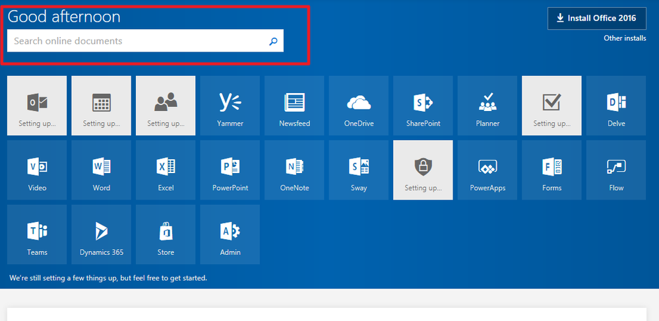The width and height of the screenshot is (659, 321).
Task: Open the SharePoint tile
Action: (423, 106)
